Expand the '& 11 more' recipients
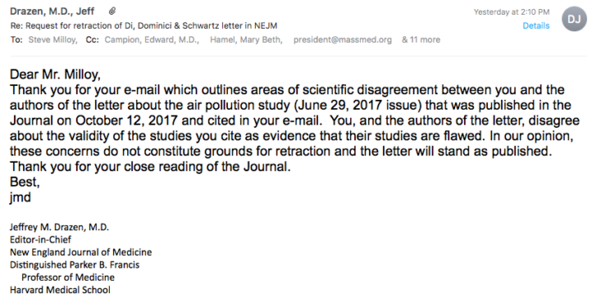The height and width of the screenshot is (303, 601). (x=421, y=40)
